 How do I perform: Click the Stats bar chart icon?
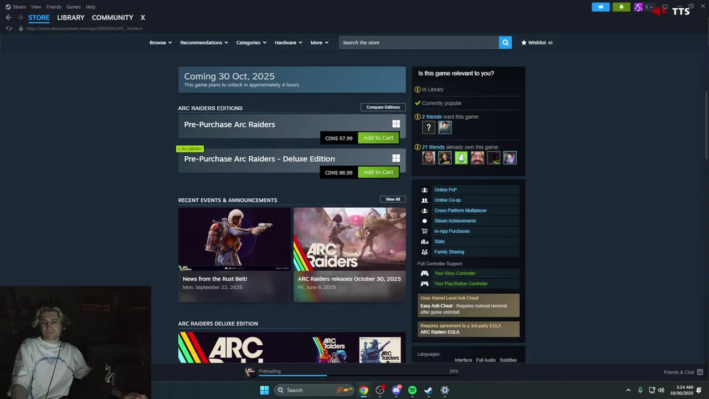coord(424,242)
